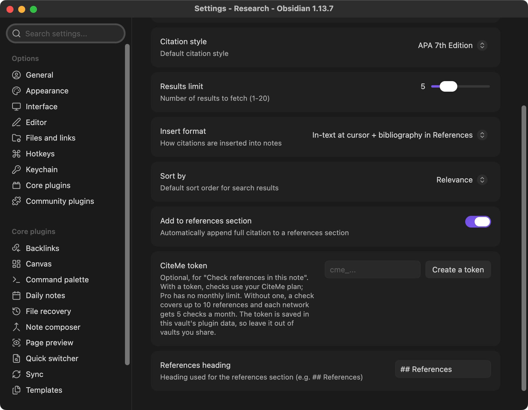Click the File recovery history icon

16,311
